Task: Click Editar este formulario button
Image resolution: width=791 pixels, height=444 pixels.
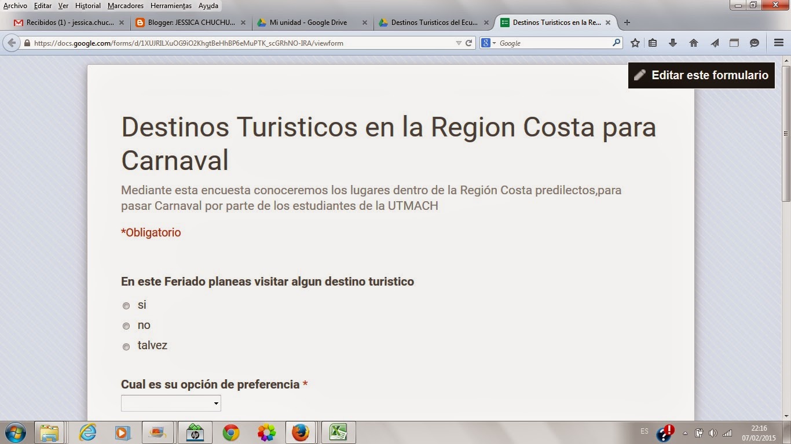Action: pyautogui.click(x=701, y=75)
